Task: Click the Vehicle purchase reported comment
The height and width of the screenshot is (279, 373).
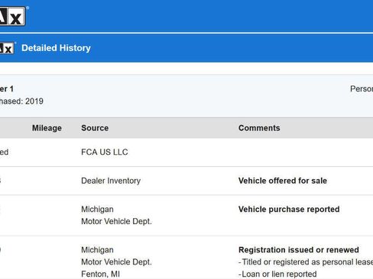Action: click(289, 209)
